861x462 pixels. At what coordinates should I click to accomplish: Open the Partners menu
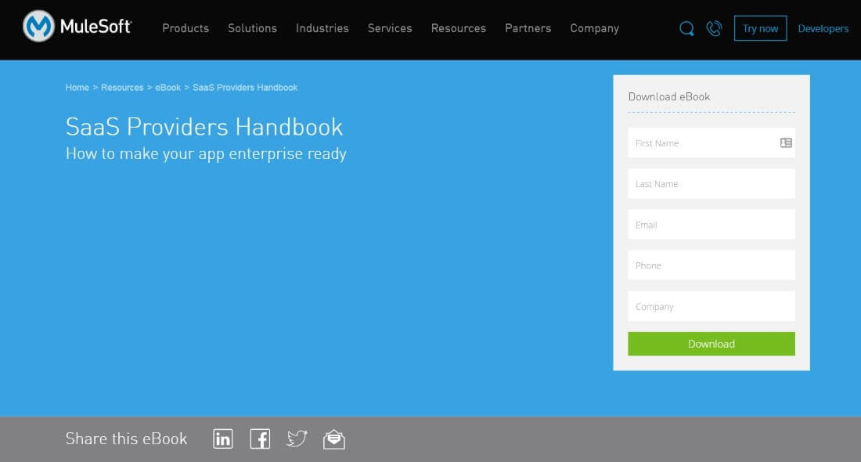pyautogui.click(x=528, y=28)
